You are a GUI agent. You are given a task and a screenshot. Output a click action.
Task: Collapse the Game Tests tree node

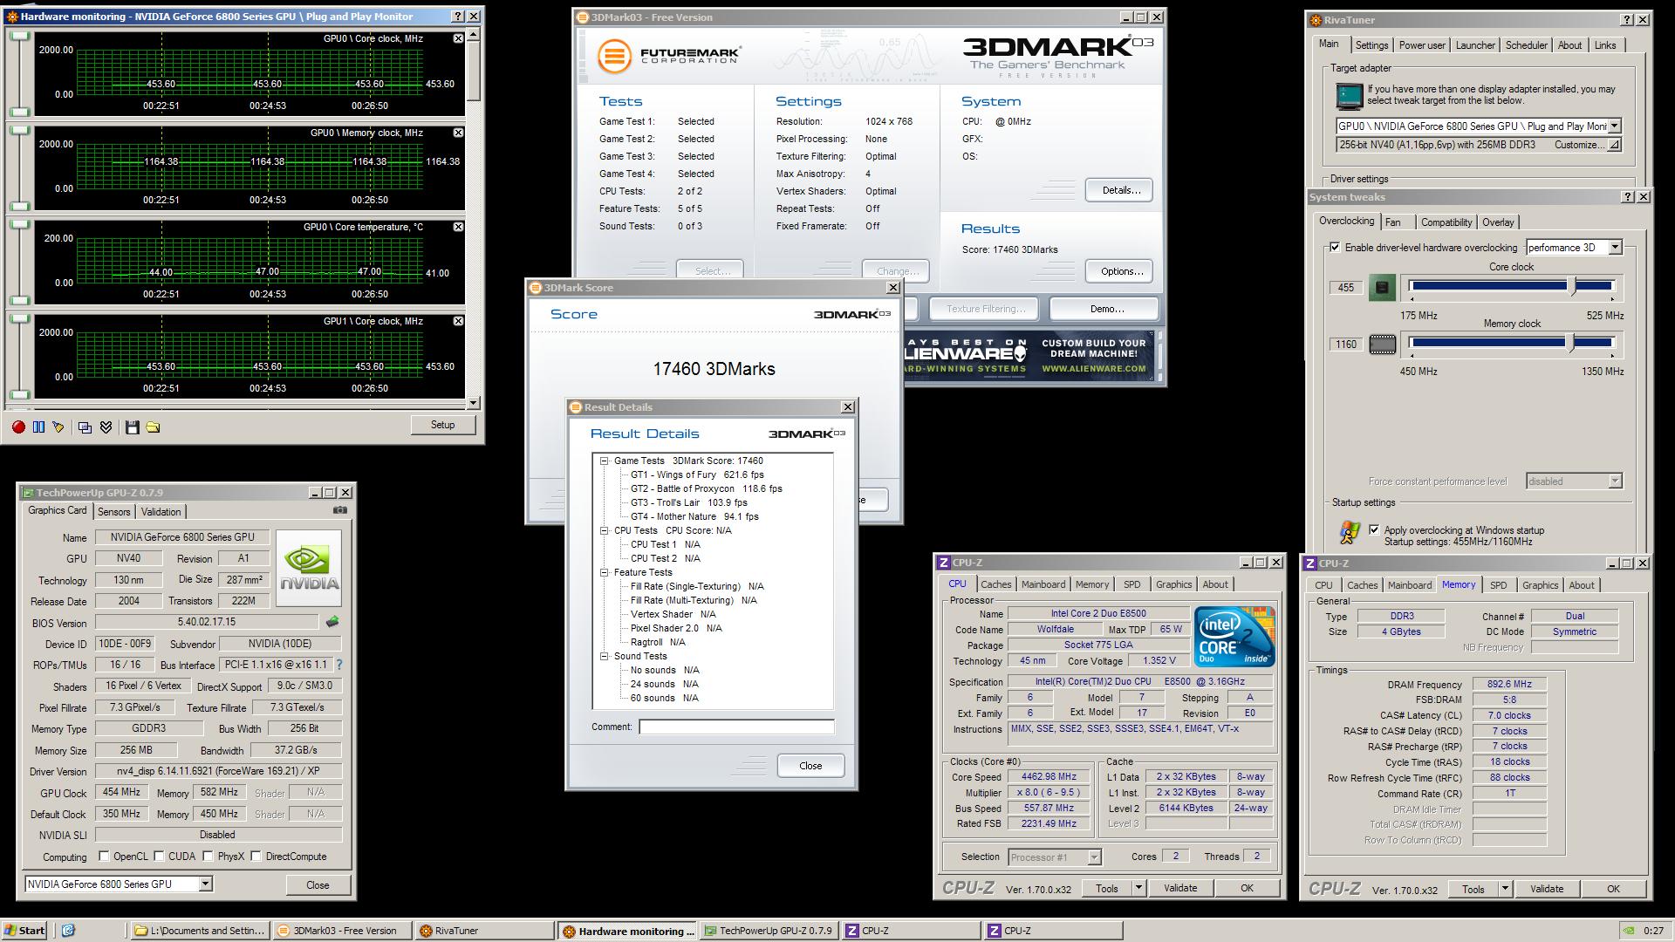(x=604, y=461)
